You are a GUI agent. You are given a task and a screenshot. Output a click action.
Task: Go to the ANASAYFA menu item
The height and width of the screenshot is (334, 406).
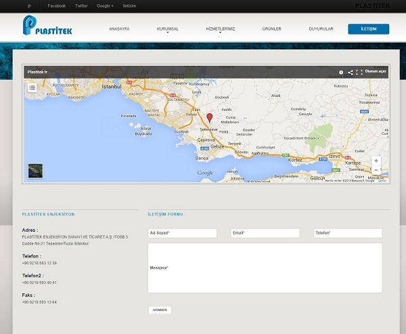tap(119, 28)
